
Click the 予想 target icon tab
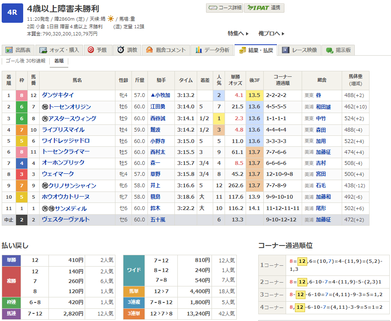tap(96, 50)
